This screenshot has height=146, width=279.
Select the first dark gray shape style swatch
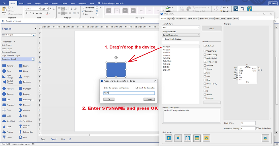click(109, 11)
